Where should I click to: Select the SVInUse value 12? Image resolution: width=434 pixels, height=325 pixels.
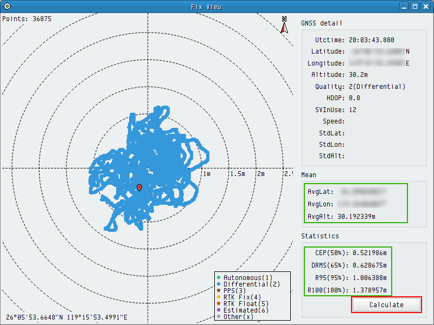point(353,110)
